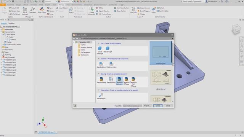This screenshot has height=137, width=244.
Task: Open the English templates folder
Action: point(83,45)
